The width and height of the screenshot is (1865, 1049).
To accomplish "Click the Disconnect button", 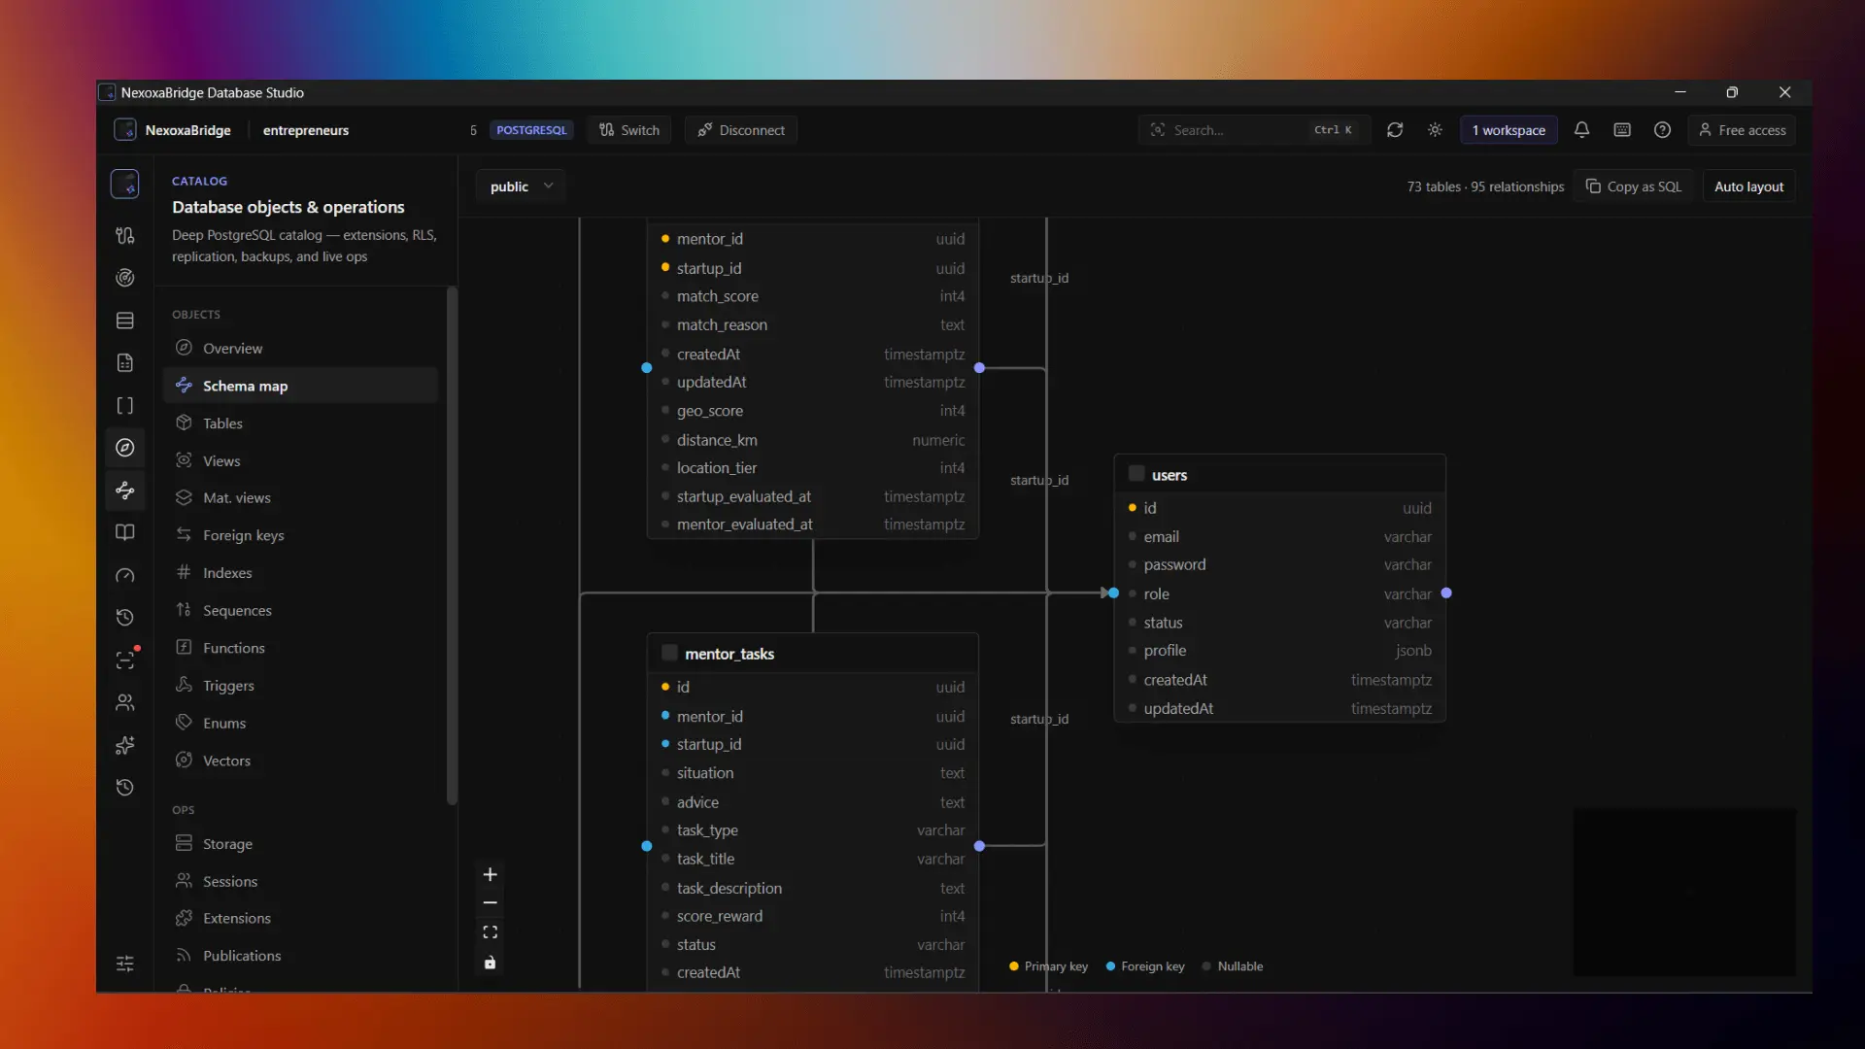I will point(741,130).
